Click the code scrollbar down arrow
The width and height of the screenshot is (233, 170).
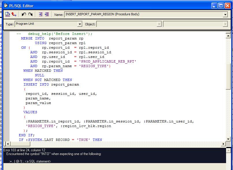click(228, 139)
